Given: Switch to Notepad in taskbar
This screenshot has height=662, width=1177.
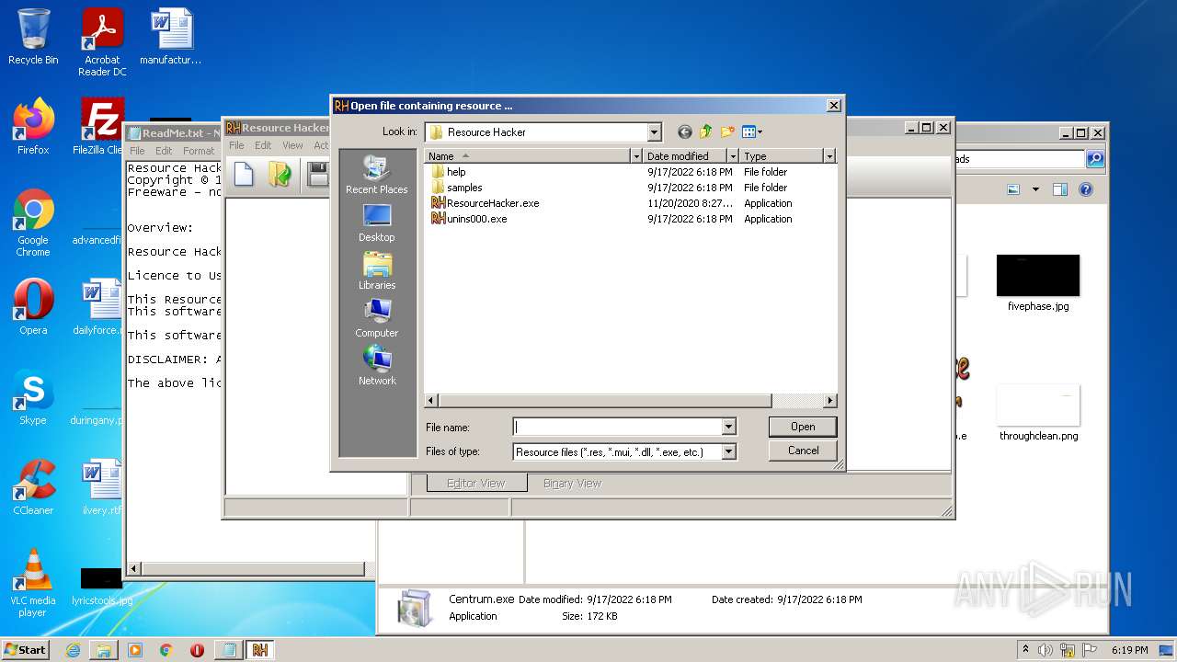Looking at the screenshot, I should (x=228, y=650).
